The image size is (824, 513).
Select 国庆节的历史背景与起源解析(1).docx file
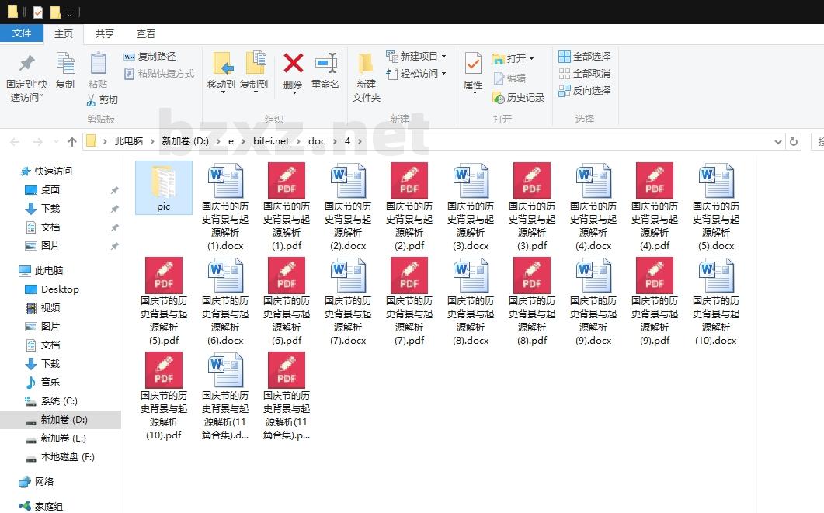pyautogui.click(x=225, y=206)
